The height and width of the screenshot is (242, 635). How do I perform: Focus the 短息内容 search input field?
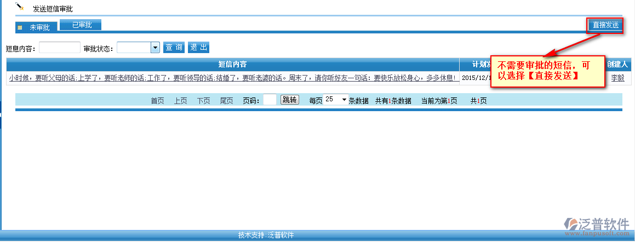(x=60, y=48)
